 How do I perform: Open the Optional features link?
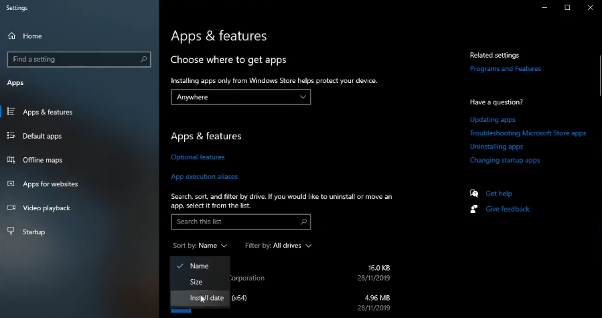coord(198,157)
